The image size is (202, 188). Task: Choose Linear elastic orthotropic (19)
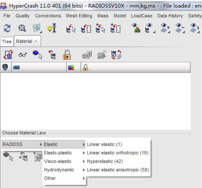tap(118, 153)
